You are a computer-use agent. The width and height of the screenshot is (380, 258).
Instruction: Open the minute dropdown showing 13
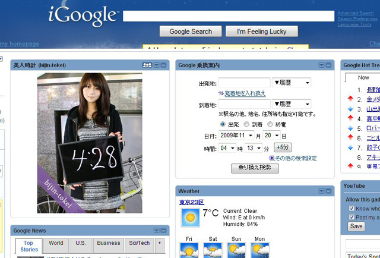[x=254, y=148]
